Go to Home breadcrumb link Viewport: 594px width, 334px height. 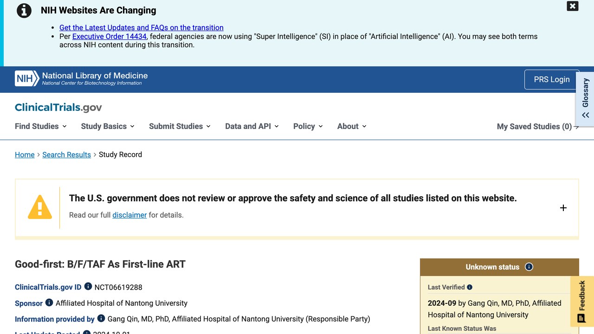pos(25,154)
